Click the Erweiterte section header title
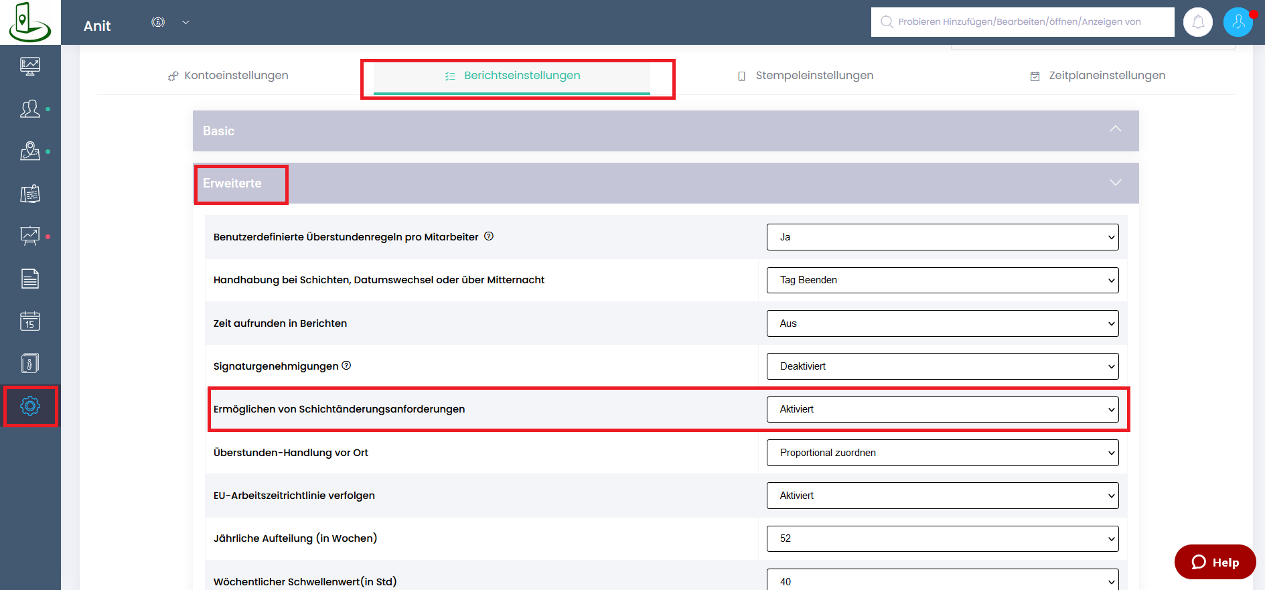This screenshot has width=1265, height=590. coord(232,183)
